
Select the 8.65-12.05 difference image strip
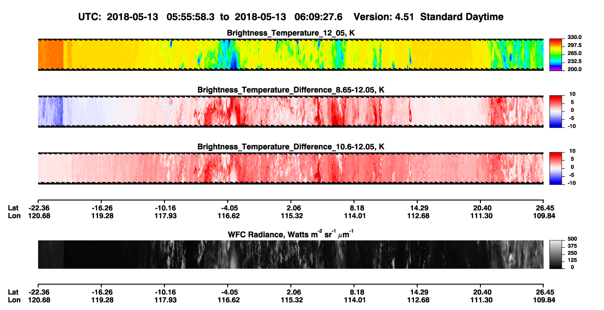(x=290, y=111)
